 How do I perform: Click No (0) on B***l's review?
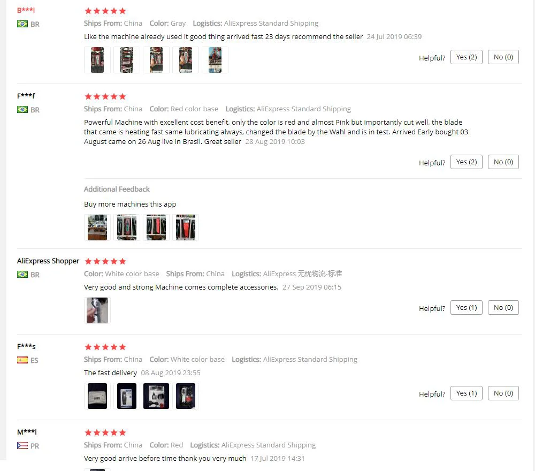503,57
